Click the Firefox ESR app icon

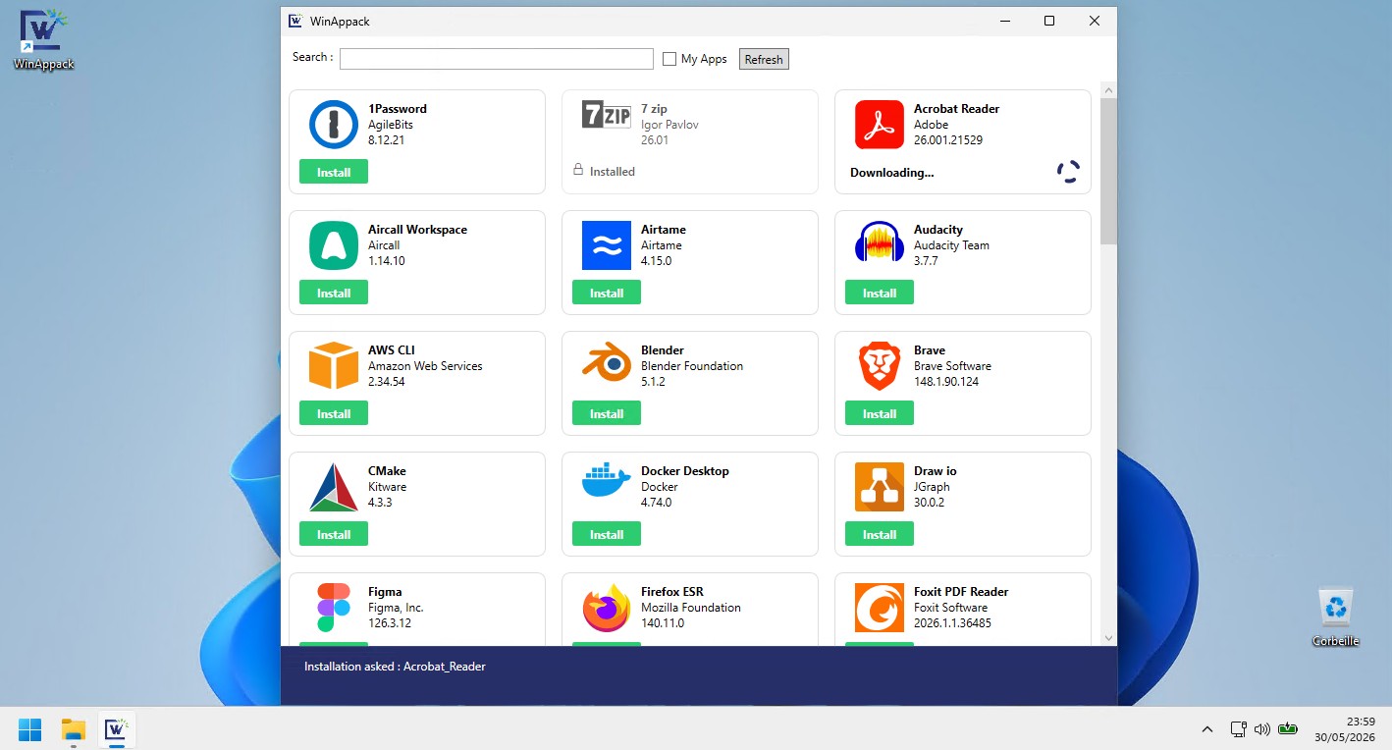pos(607,608)
